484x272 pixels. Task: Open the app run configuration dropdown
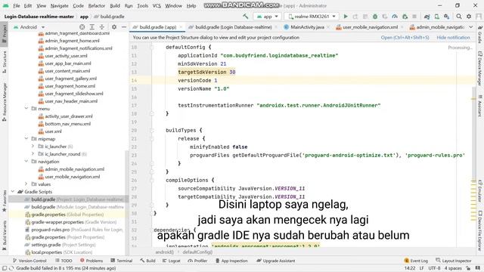[x=267, y=17]
